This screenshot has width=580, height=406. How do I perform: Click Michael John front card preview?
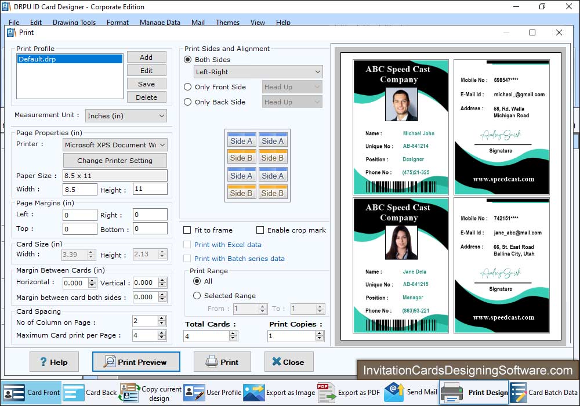(x=401, y=127)
